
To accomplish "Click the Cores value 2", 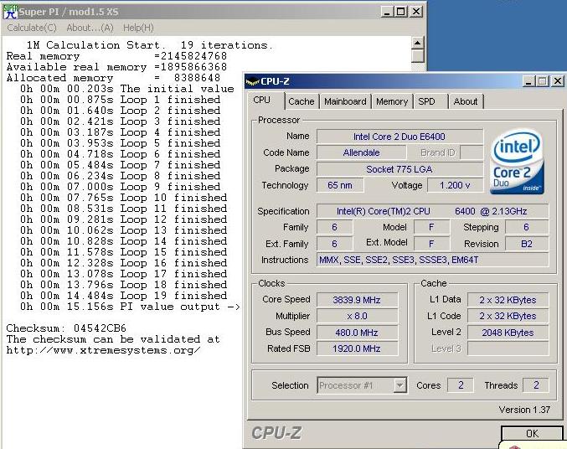I will tap(461, 385).
